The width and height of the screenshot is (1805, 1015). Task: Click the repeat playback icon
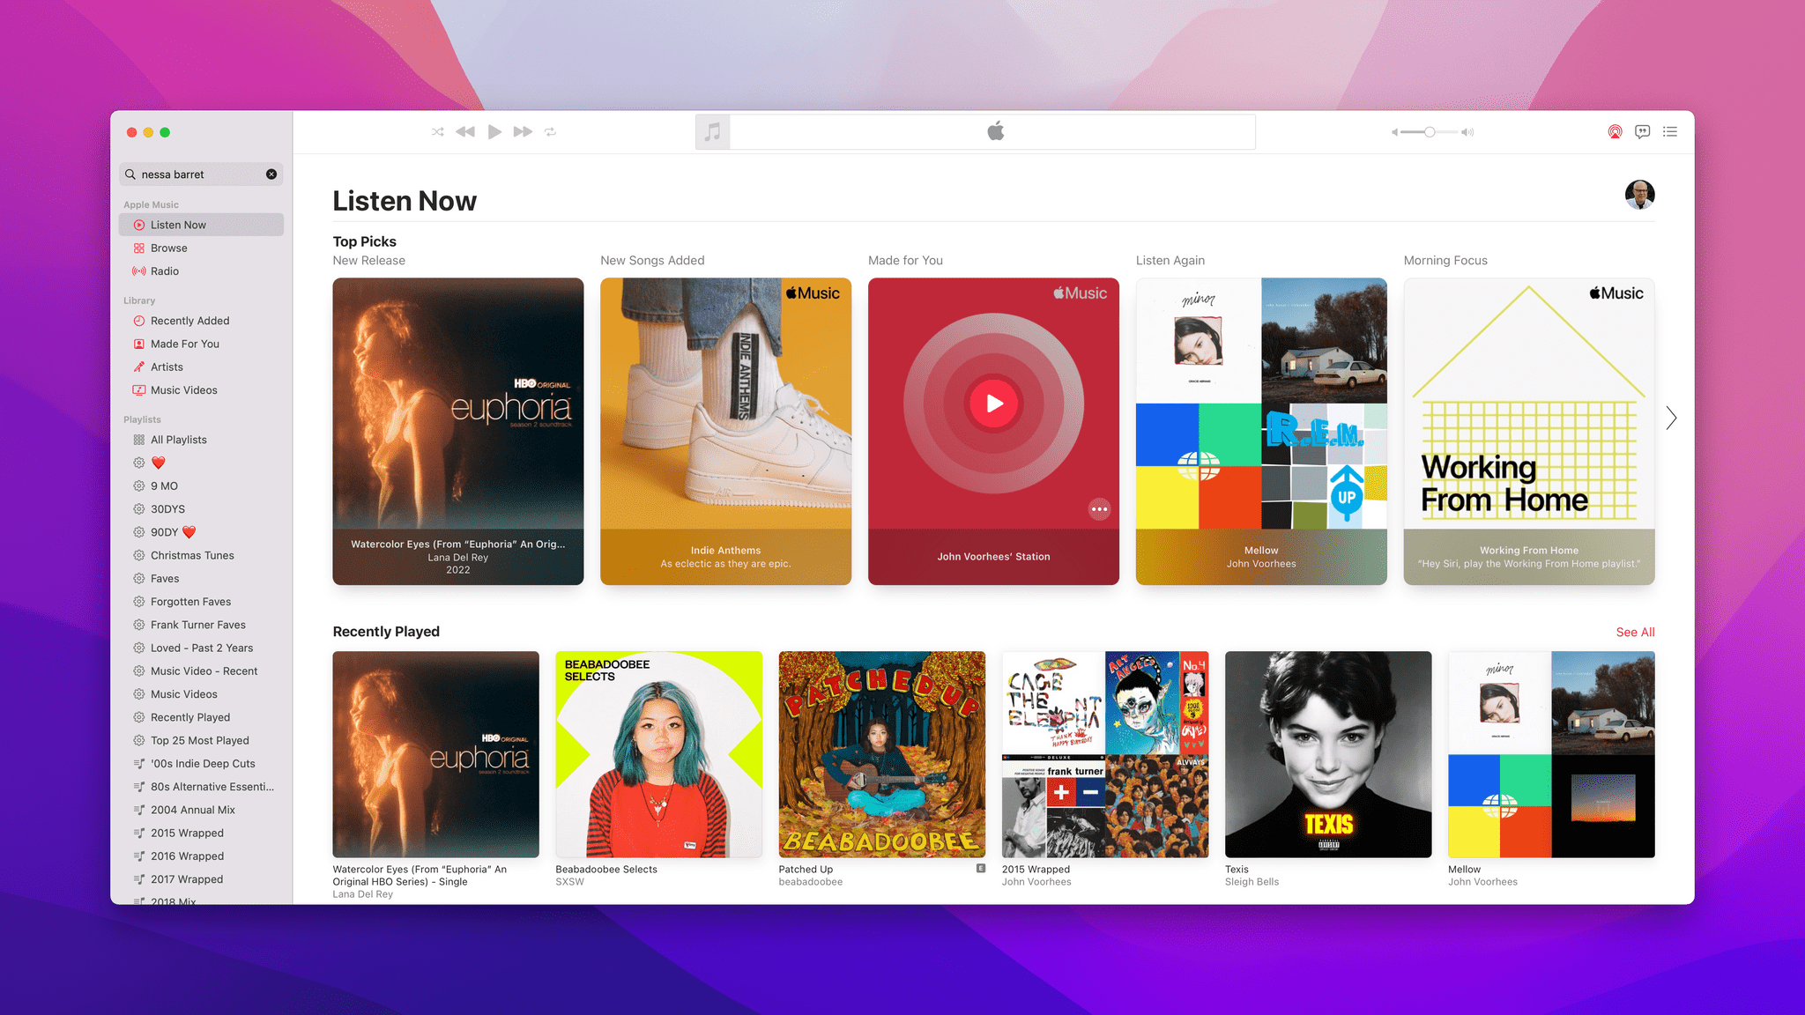551,133
